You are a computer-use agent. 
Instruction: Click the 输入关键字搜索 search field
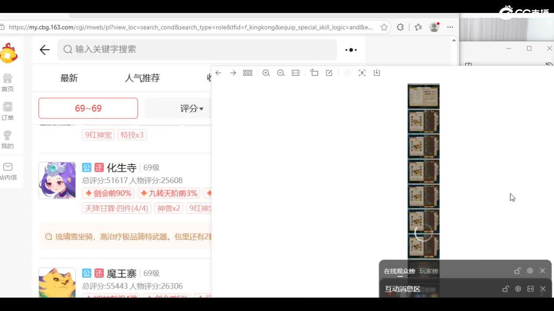pos(197,50)
